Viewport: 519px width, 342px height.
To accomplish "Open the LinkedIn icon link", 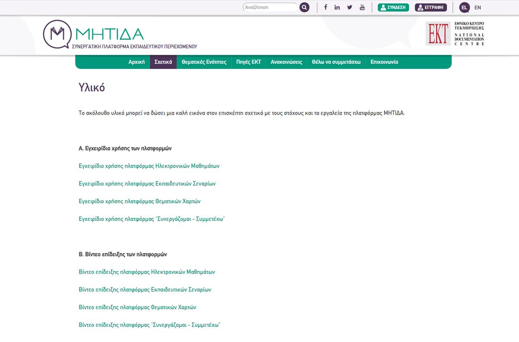I will point(337,7).
